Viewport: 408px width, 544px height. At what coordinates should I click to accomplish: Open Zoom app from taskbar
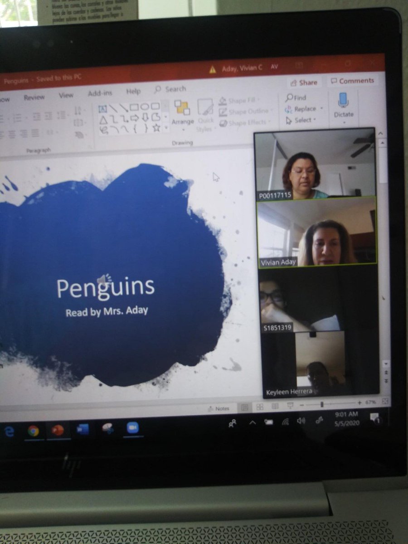point(132,428)
